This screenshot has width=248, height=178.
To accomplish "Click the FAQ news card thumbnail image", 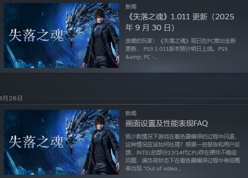I will 61,142.
